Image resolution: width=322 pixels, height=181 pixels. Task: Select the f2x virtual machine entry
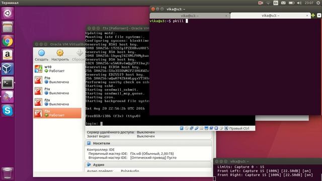point(57,102)
